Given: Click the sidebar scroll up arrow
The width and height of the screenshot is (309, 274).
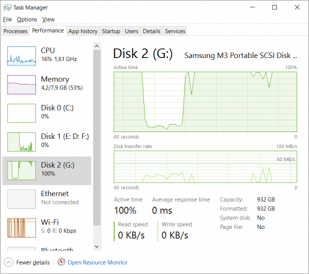Looking at the screenshot, I should tap(97, 46).
